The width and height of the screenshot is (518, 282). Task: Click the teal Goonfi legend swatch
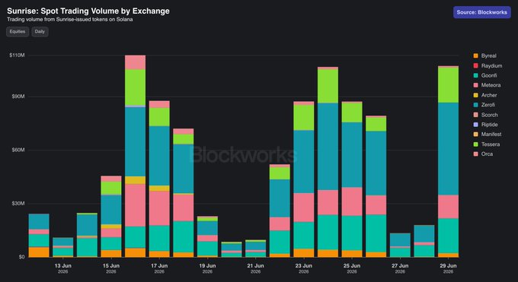tap(475, 75)
